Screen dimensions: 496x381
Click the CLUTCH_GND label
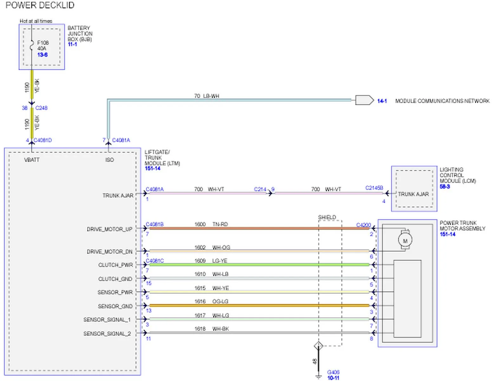(x=115, y=279)
